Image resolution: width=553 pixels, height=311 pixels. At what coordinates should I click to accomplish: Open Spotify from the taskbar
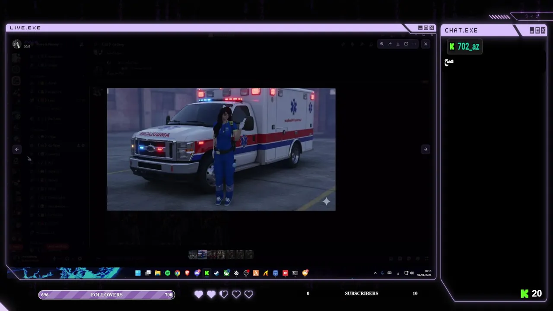[x=168, y=273]
